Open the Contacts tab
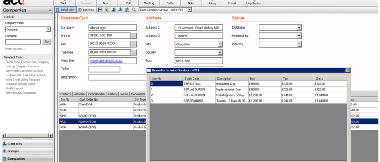Image resolution: width=380 pixels, height=162 pixels. coord(66,94)
